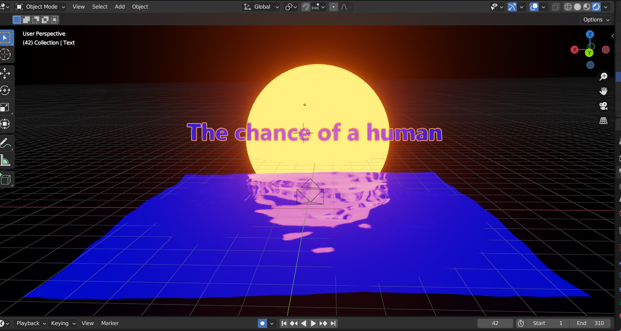The image size is (621, 331).
Task: Play animation in reverse
Action: pos(304,323)
